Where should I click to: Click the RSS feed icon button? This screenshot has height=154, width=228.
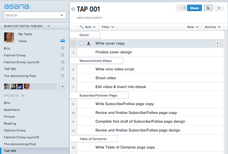point(208,8)
